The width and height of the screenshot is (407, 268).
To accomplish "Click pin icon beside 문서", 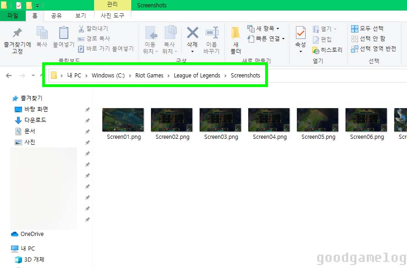I will coord(88,131).
